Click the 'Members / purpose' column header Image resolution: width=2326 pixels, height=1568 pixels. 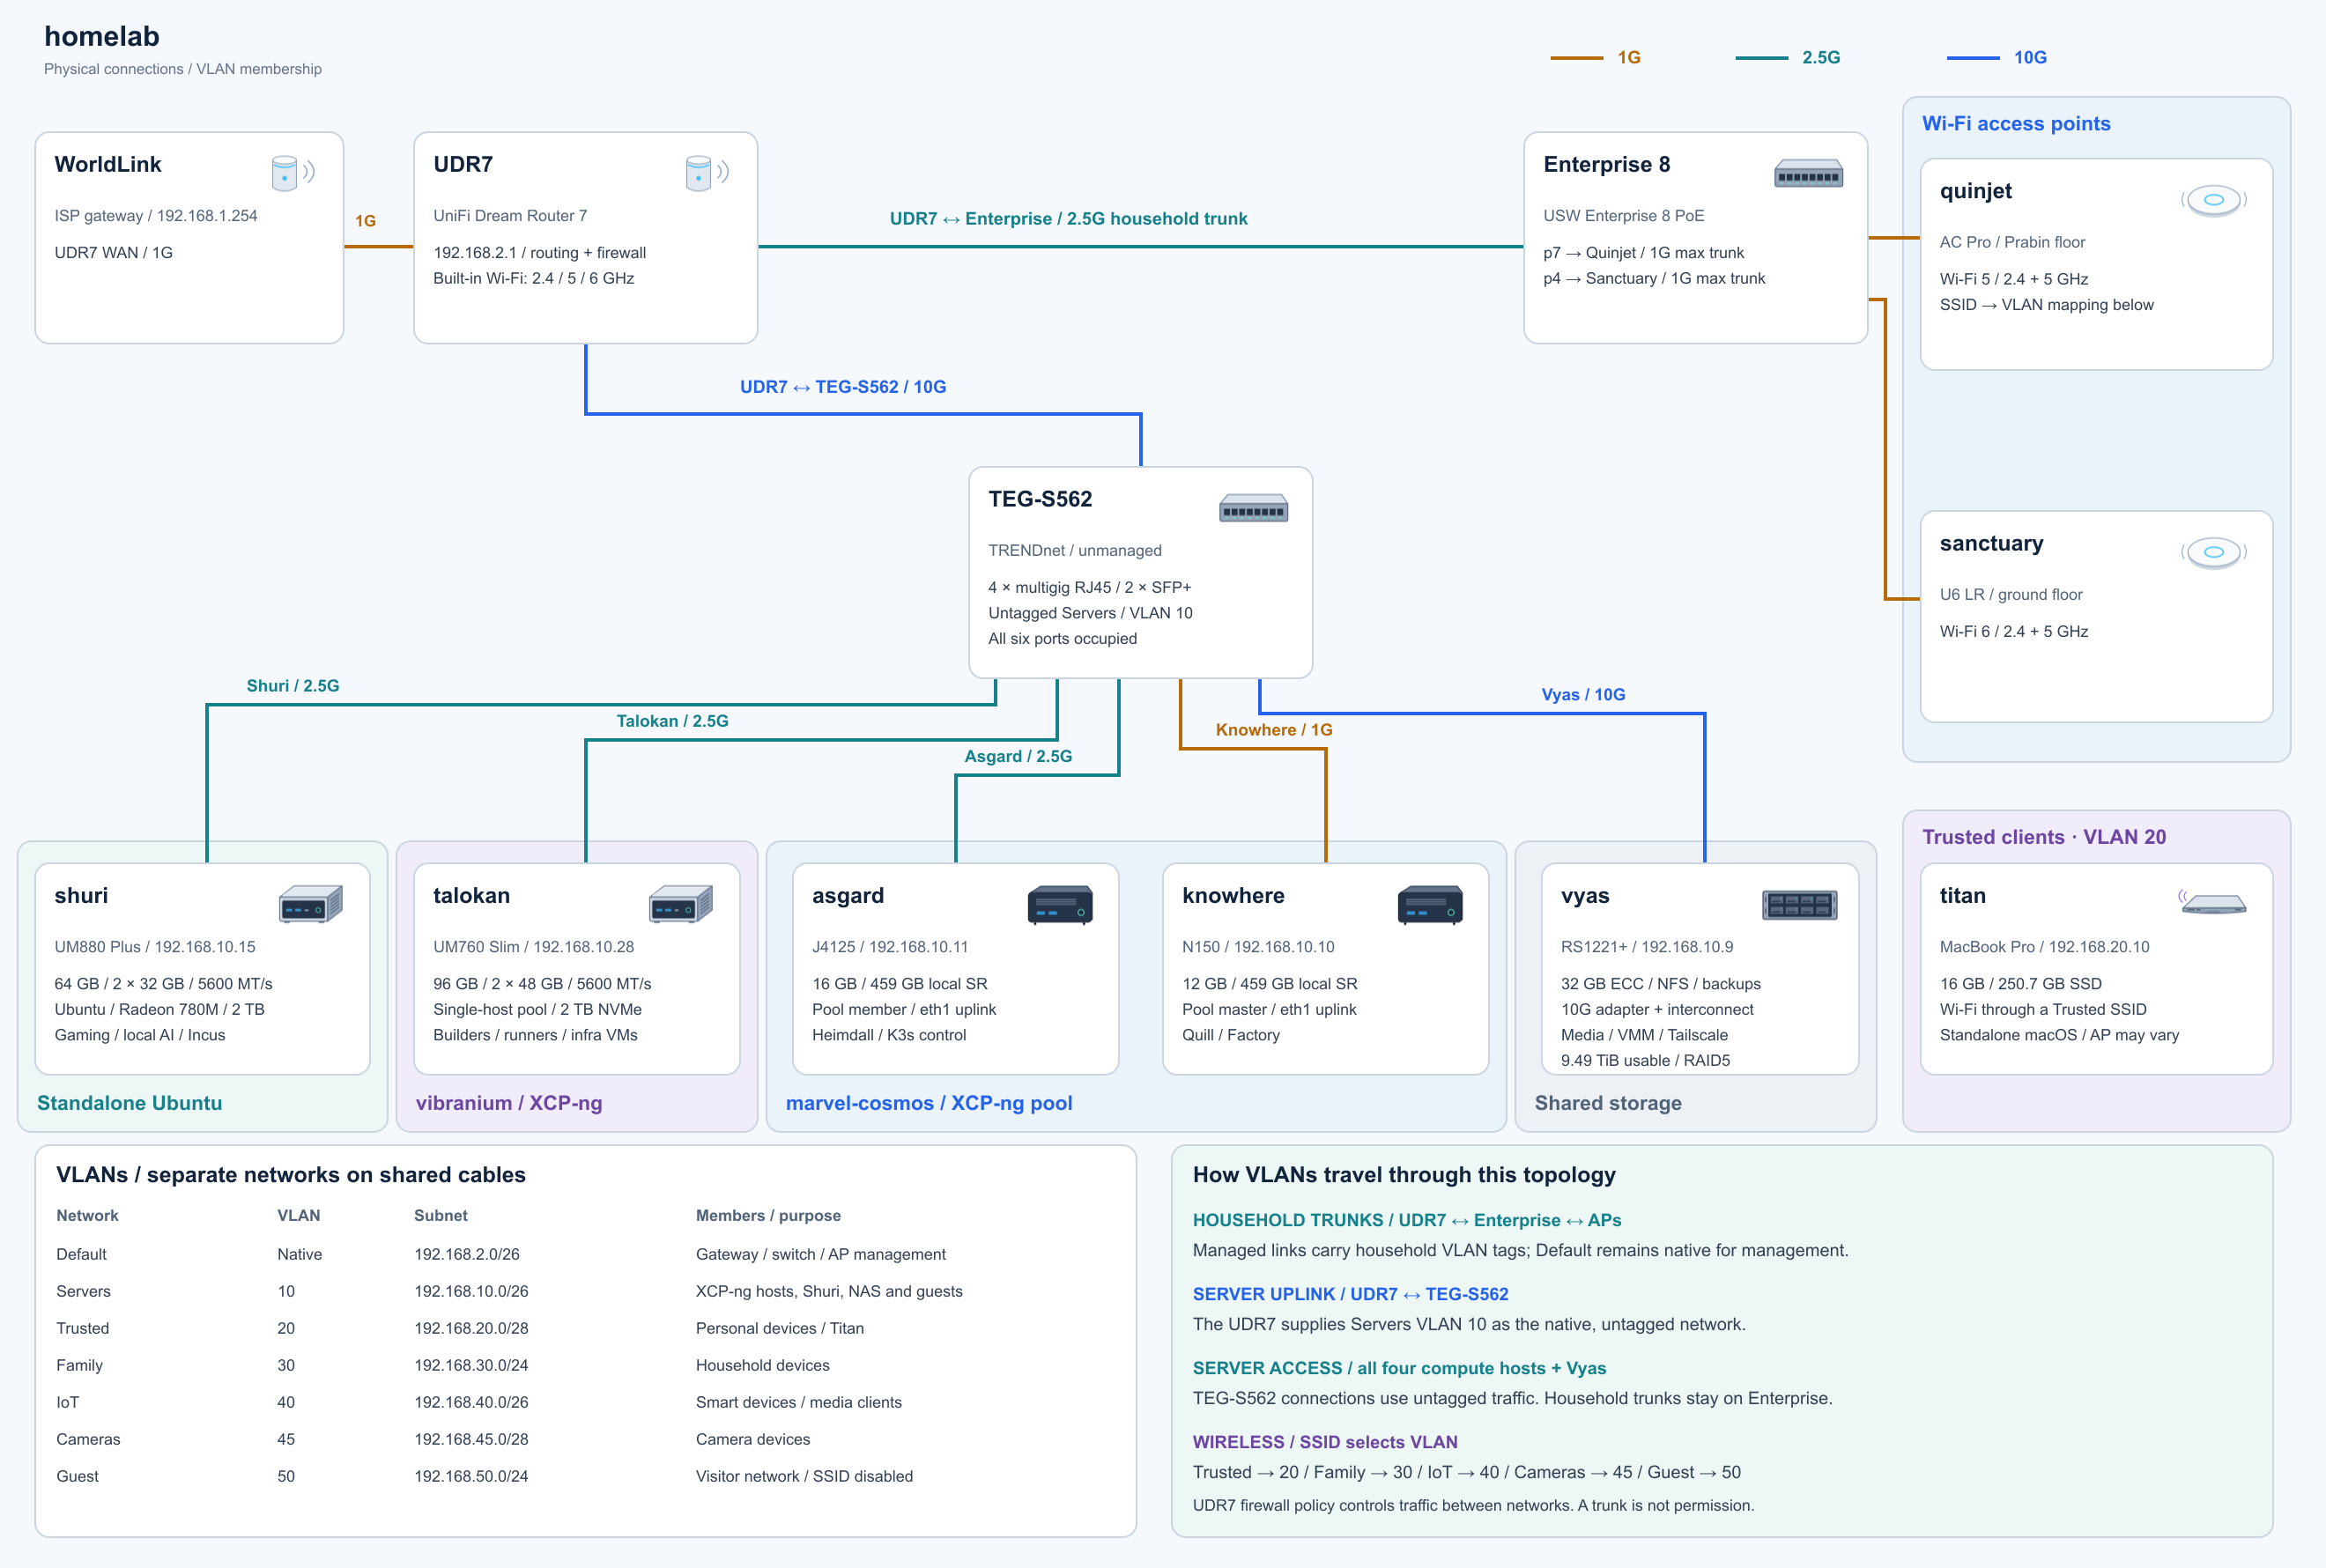click(768, 1215)
